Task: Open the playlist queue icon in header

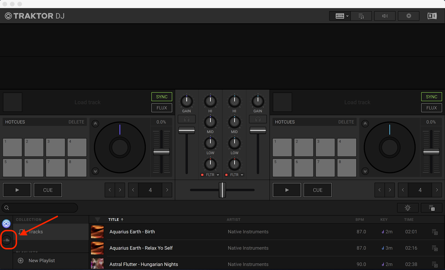Action: coord(361,16)
